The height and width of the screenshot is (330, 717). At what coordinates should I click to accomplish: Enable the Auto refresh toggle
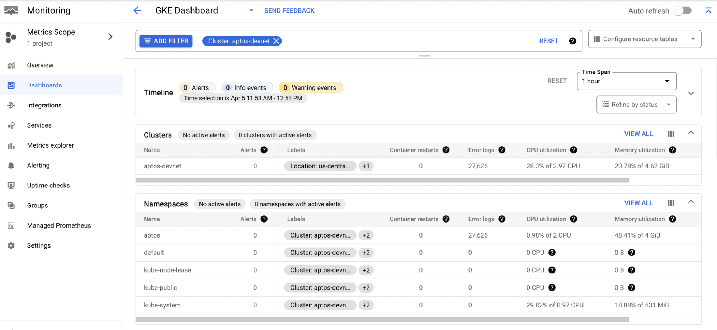[x=682, y=10]
